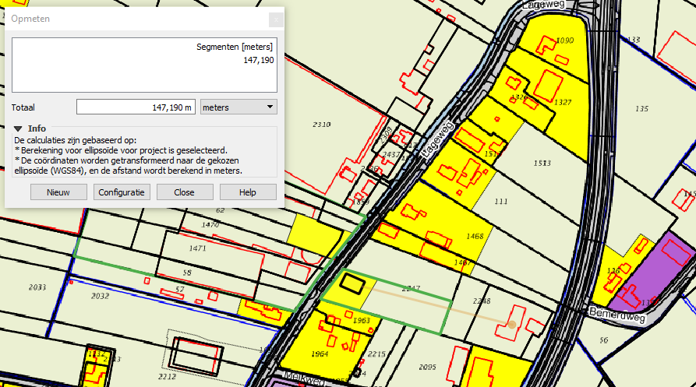Click parcel label 2095 on map
The height and width of the screenshot is (387, 696).
(x=427, y=367)
